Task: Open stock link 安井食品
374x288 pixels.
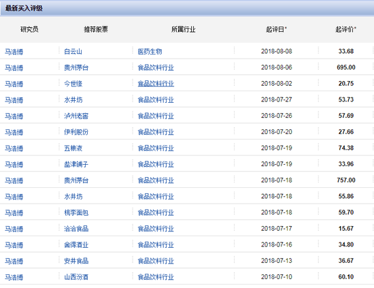Action: coord(76,261)
